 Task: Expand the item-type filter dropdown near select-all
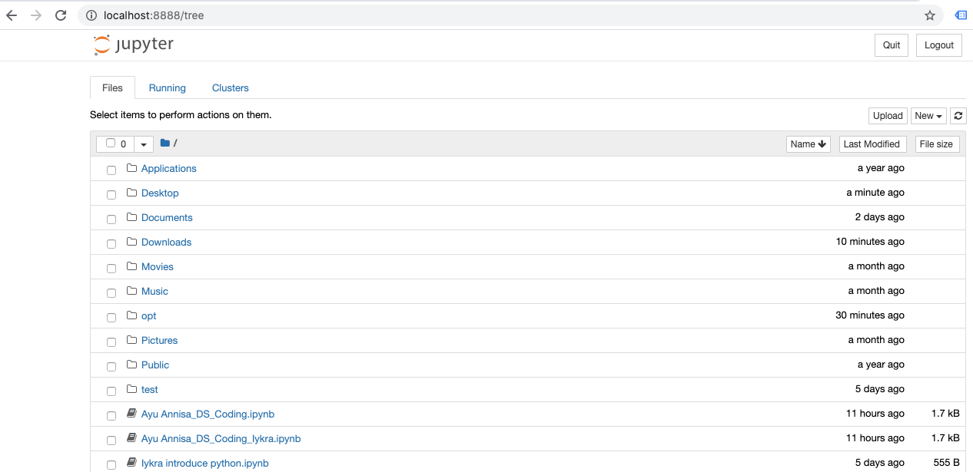(x=144, y=144)
